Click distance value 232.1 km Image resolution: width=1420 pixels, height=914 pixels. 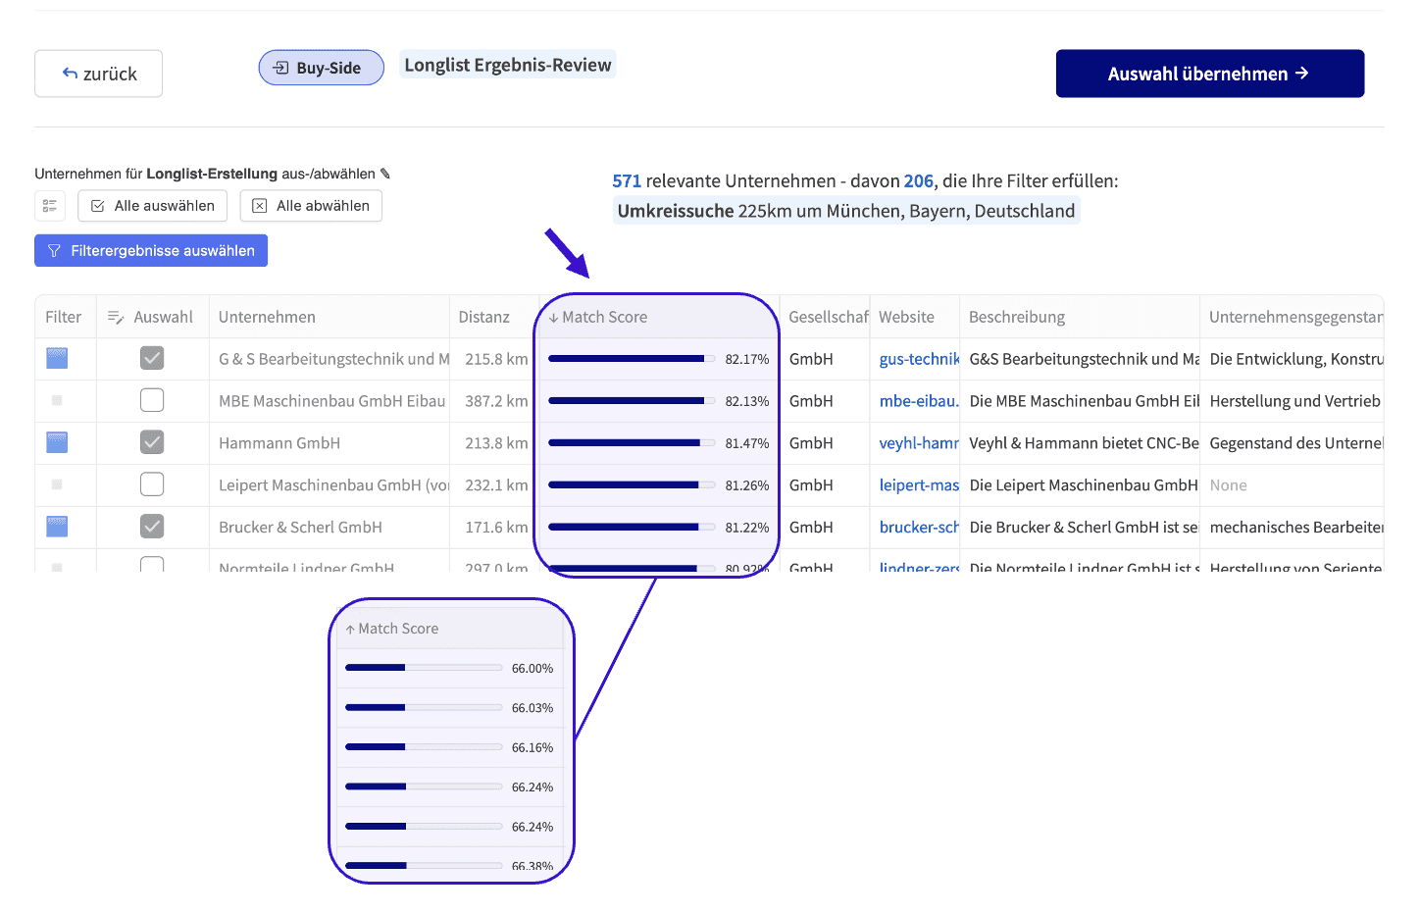pyautogui.click(x=496, y=485)
